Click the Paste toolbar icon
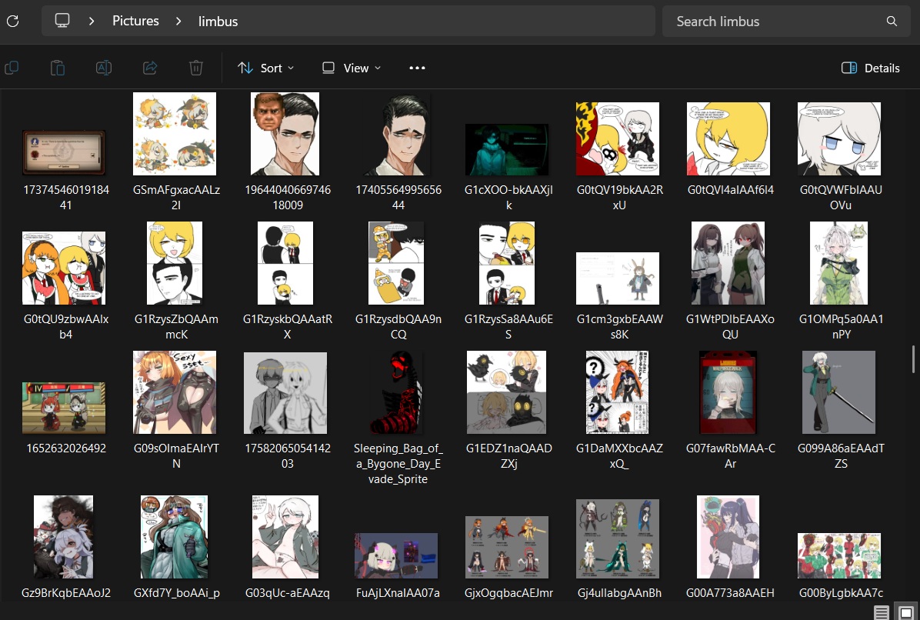Screen dimensions: 920x620 pos(58,68)
